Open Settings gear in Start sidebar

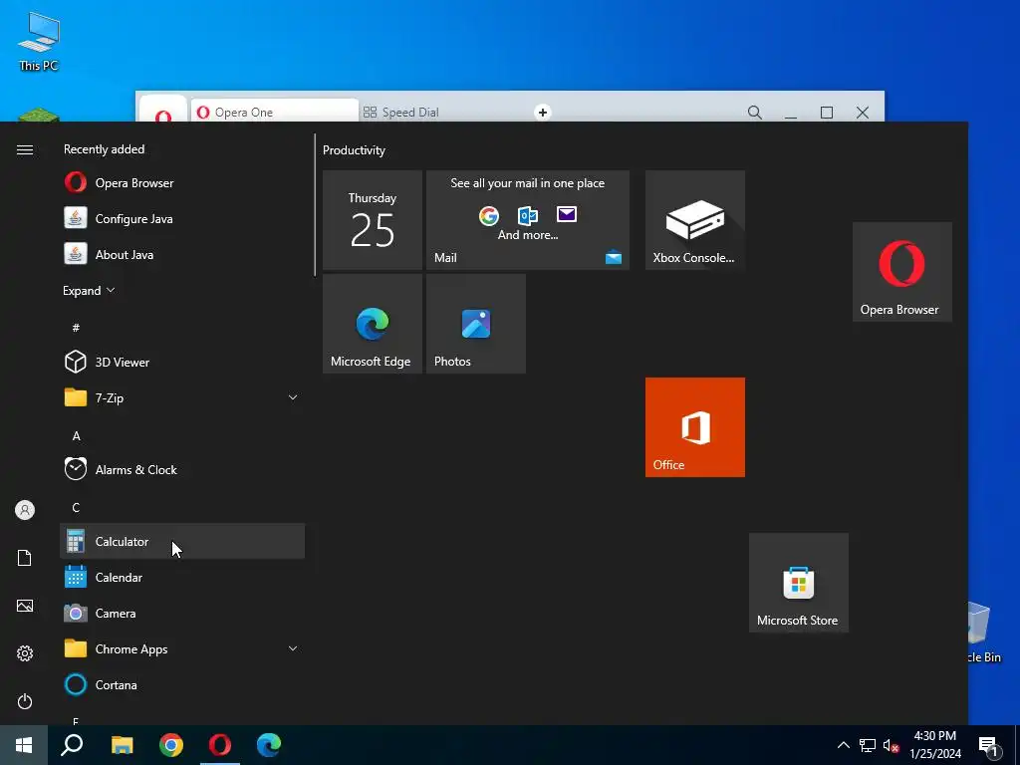25,653
